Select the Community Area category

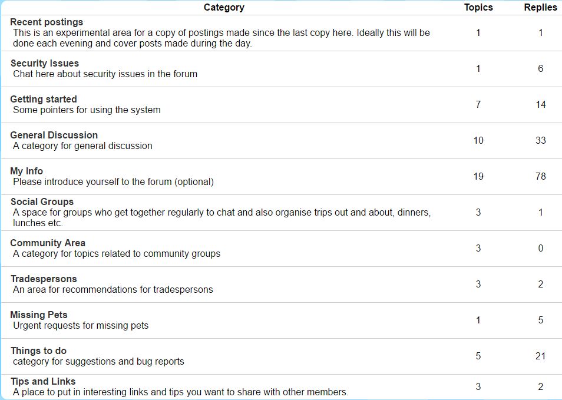tap(48, 243)
